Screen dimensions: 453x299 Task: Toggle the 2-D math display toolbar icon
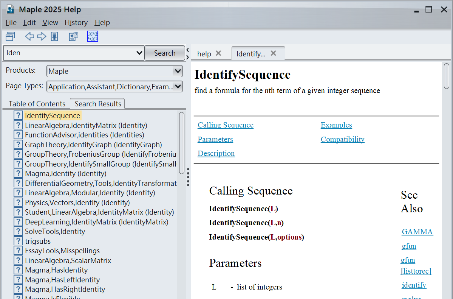pos(93,36)
